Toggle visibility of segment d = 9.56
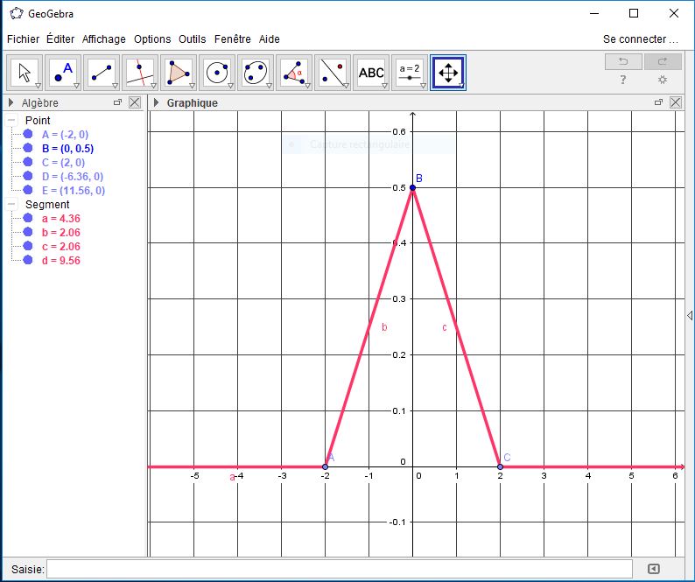The image size is (695, 582). (28, 260)
